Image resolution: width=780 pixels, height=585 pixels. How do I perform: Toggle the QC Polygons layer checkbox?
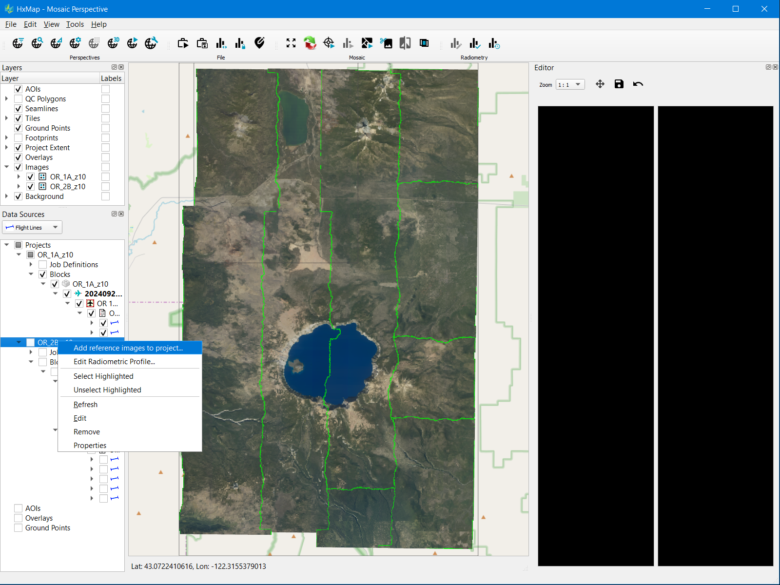click(19, 99)
